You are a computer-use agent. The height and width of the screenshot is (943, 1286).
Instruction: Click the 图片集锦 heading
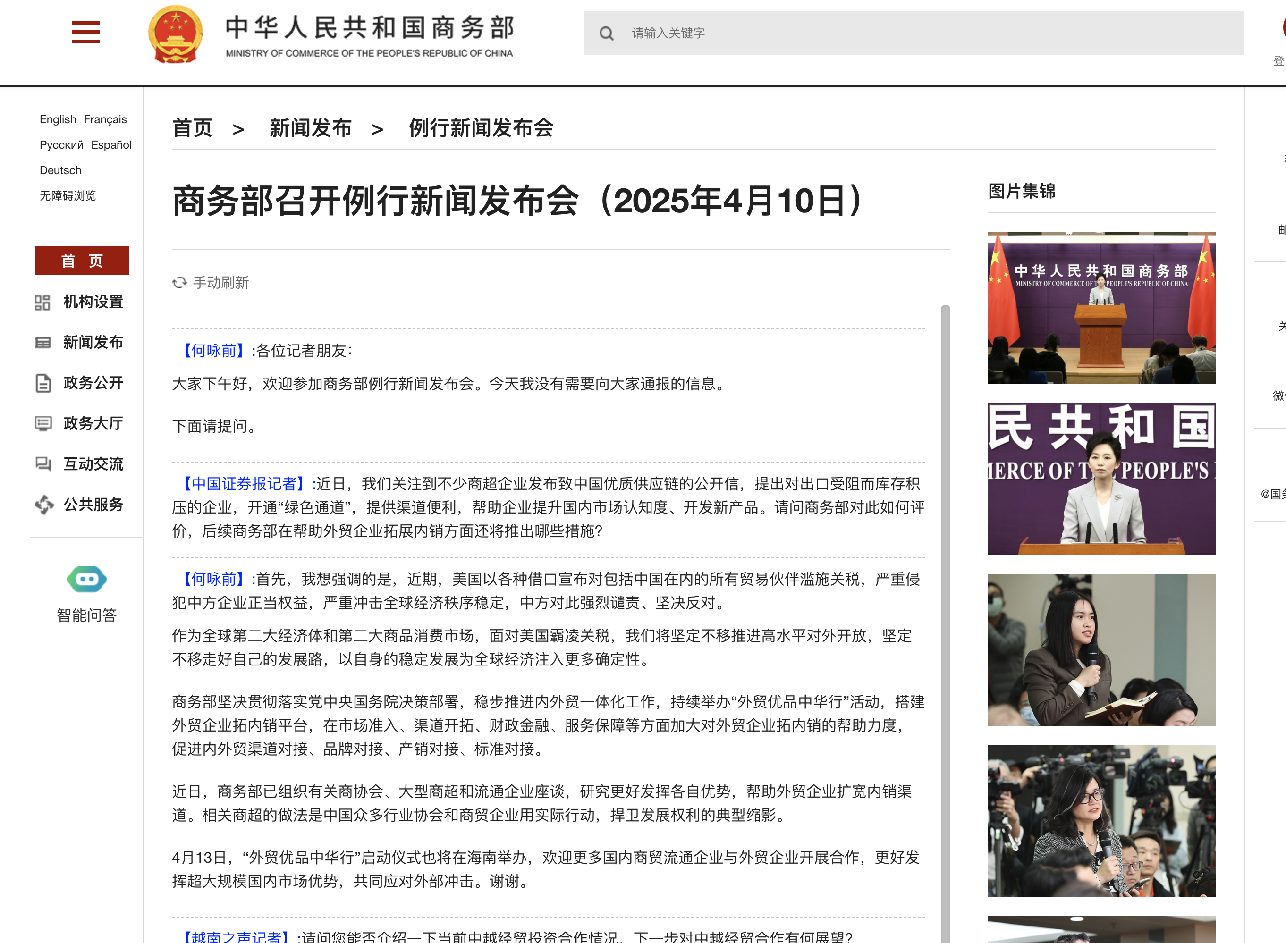[x=1022, y=191]
